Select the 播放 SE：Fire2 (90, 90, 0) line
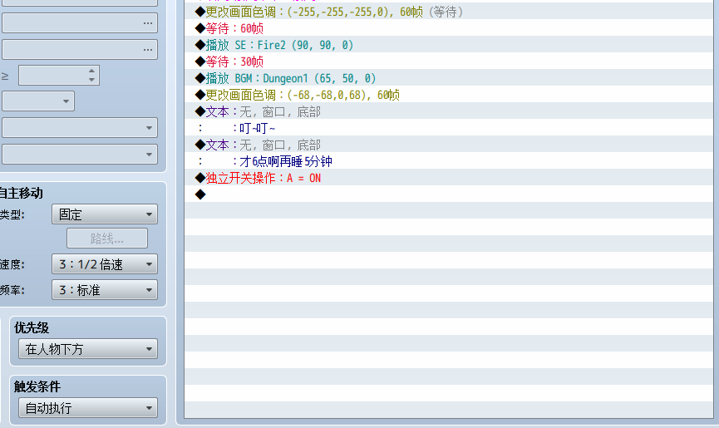The height and width of the screenshot is (428, 719). [x=449, y=45]
